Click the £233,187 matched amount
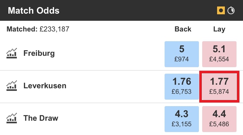Viewport: 243px width, 135px height. (x=54, y=29)
